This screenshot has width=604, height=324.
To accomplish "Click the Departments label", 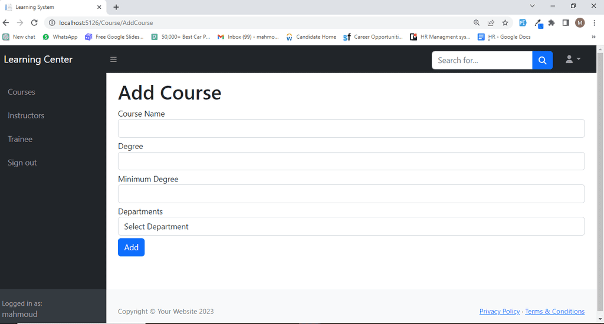I will tap(140, 211).
